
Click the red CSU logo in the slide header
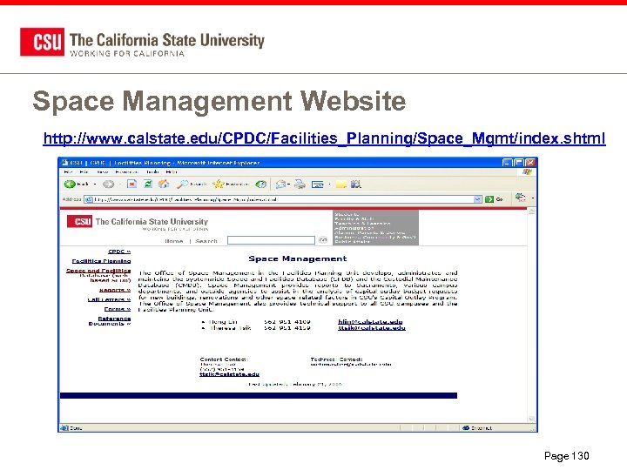pos(42,42)
